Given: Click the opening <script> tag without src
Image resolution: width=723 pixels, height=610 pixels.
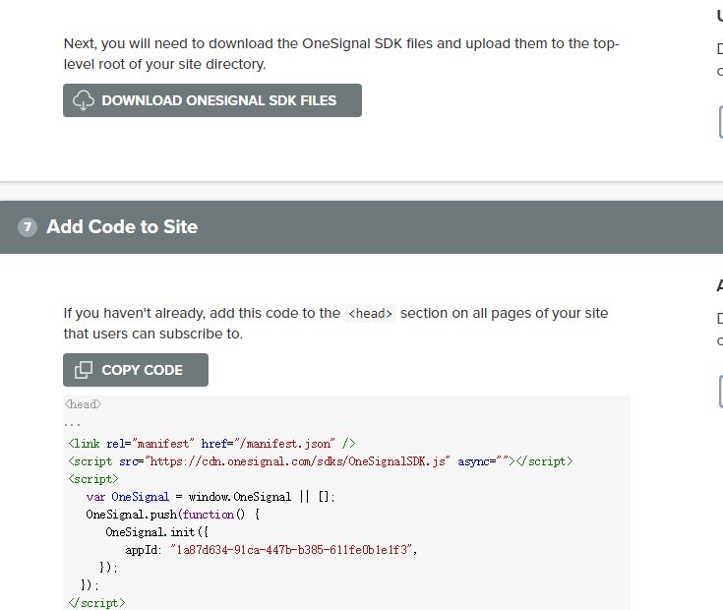Looking at the screenshot, I should tap(92, 479).
